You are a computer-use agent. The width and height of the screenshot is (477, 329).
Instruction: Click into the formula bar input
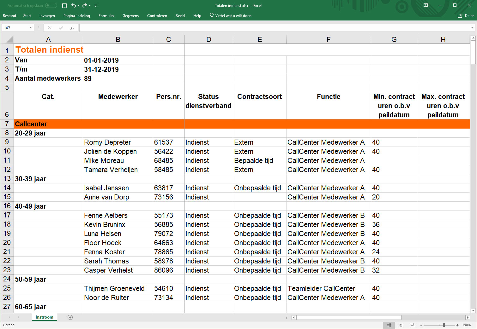(274, 28)
